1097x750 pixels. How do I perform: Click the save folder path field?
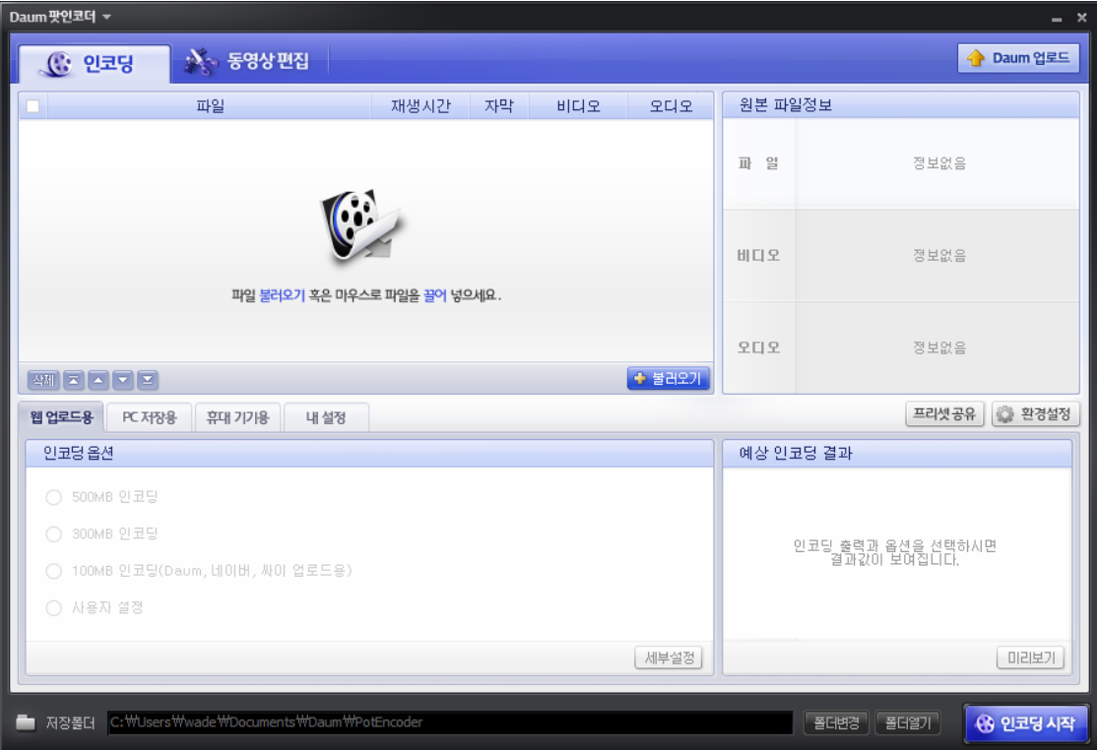(450, 722)
